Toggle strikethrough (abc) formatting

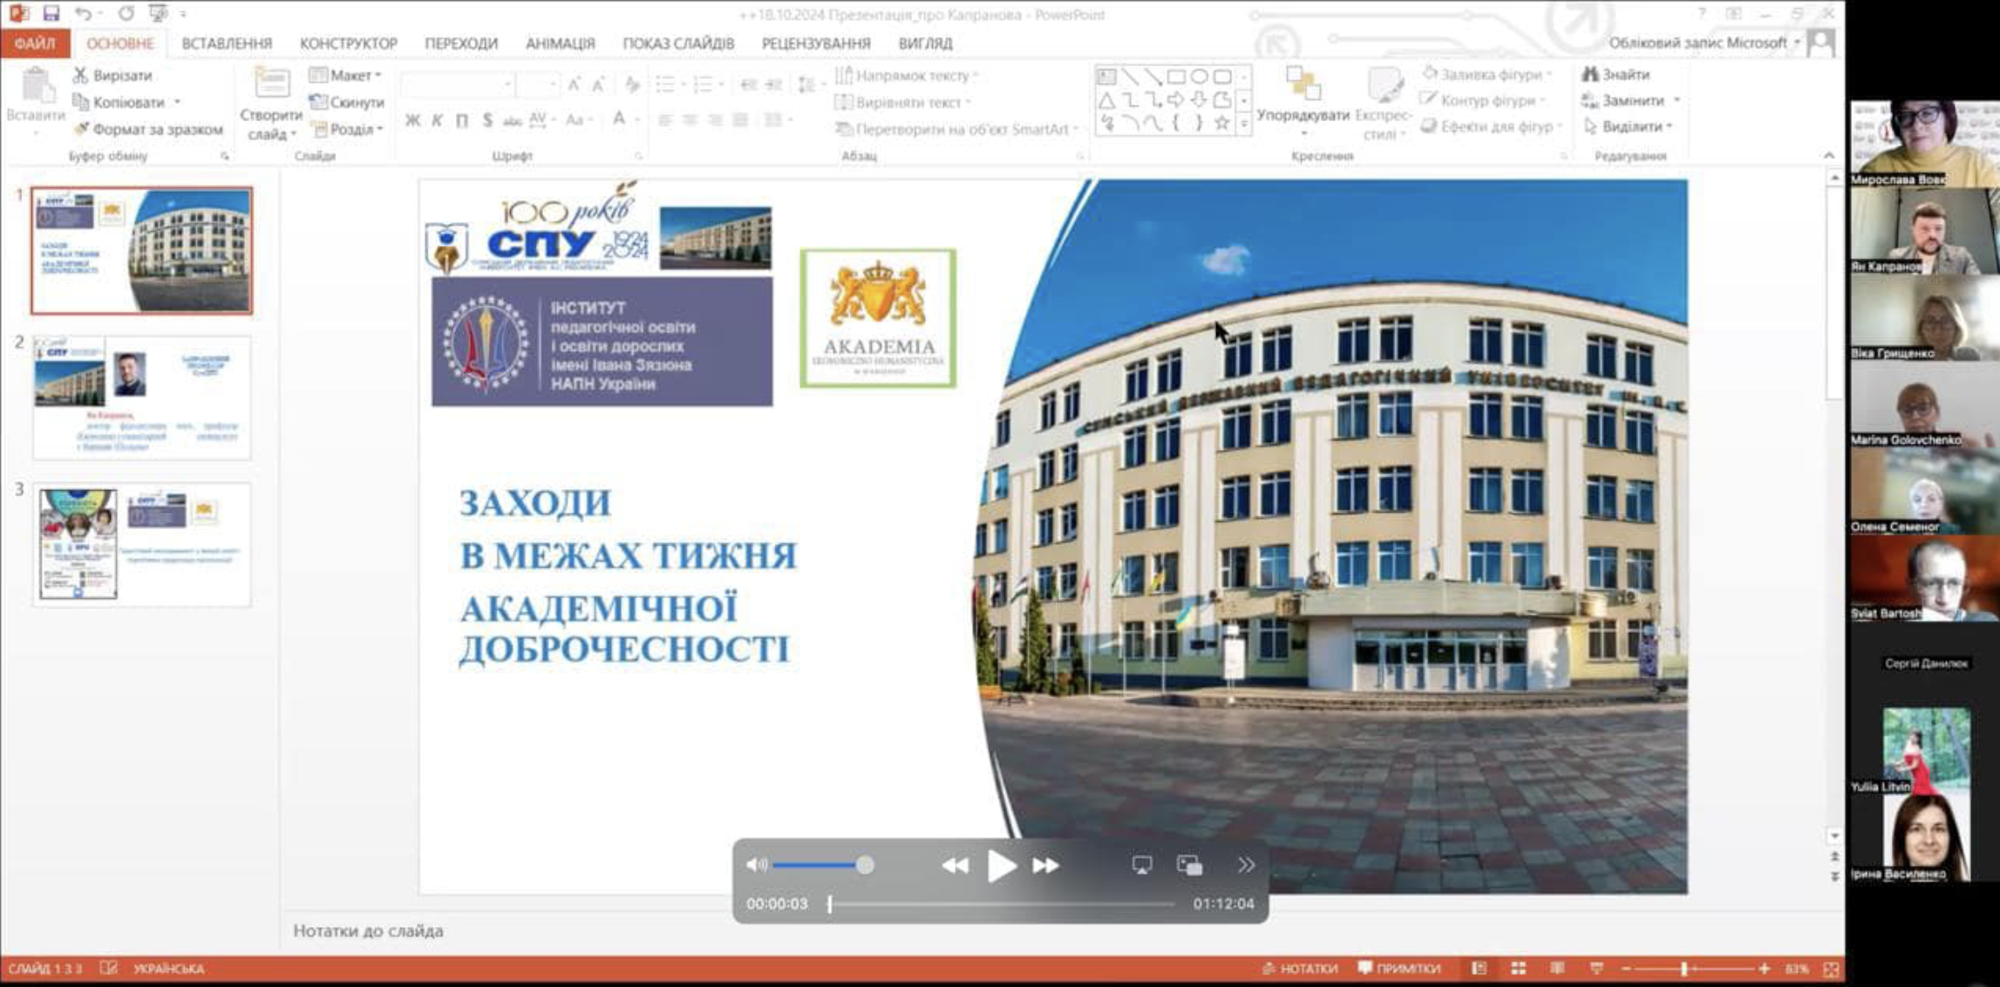513,120
